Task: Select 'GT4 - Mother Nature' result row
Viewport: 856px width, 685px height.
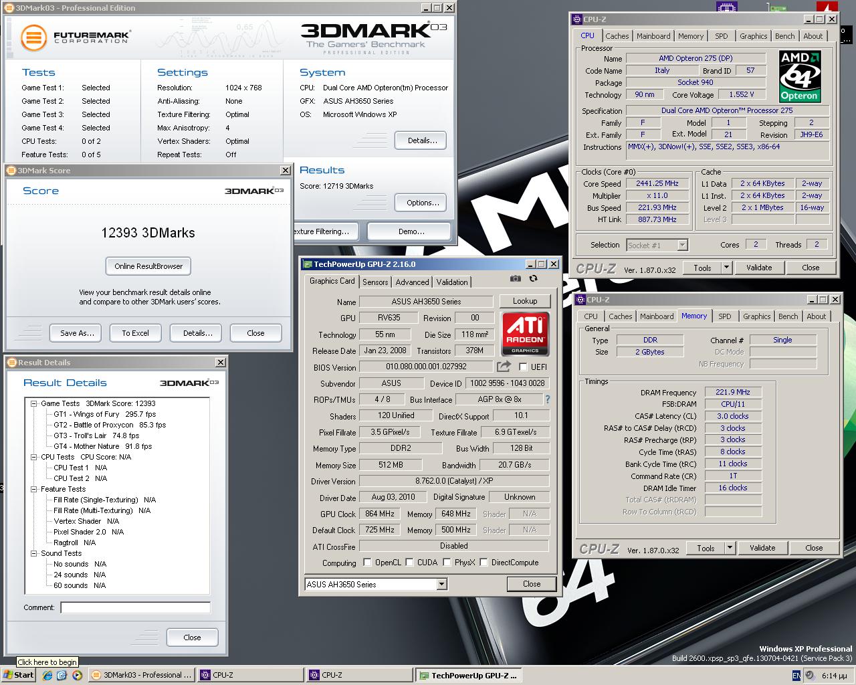Action: (x=102, y=446)
